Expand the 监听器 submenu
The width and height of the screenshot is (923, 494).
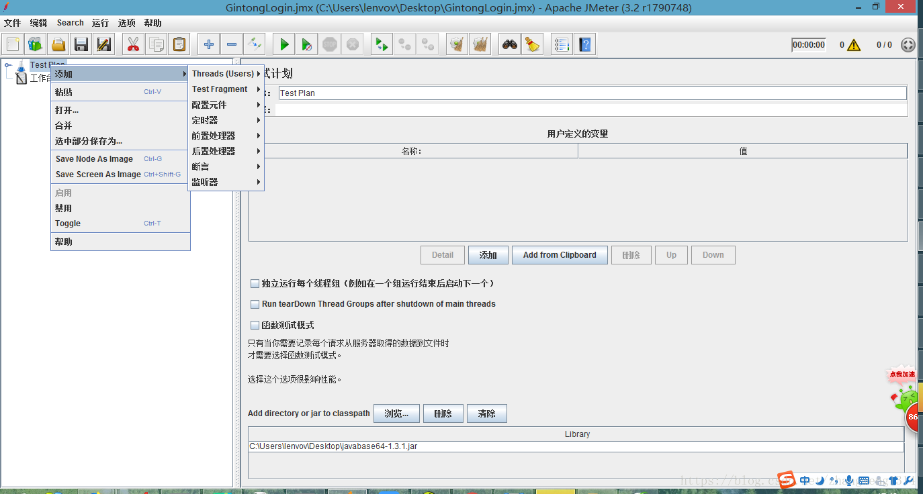click(x=226, y=182)
